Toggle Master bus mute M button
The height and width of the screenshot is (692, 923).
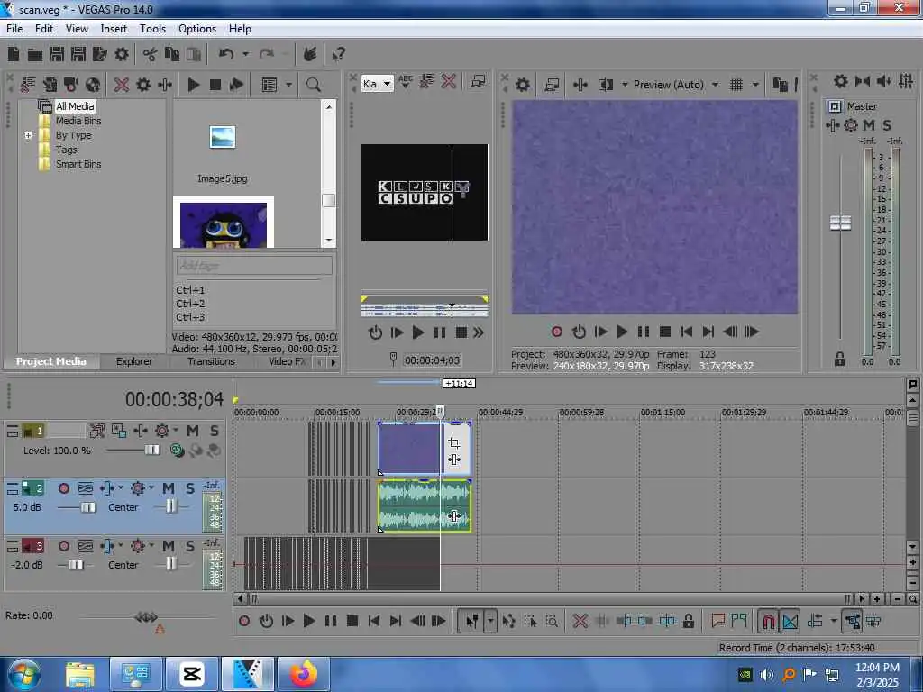coord(869,125)
